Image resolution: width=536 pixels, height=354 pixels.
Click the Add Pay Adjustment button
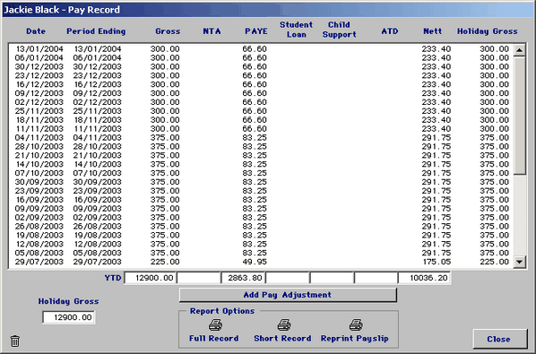(x=288, y=295)
